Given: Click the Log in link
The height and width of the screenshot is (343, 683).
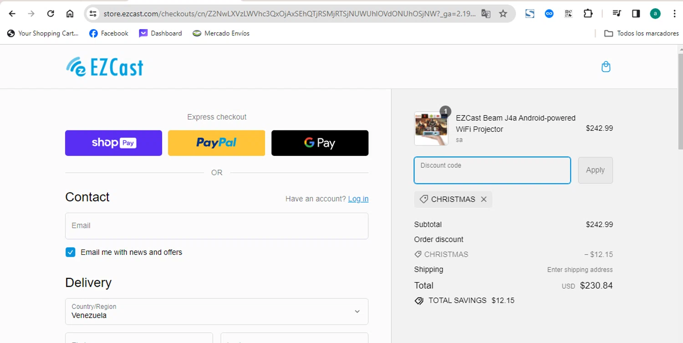Looking at the screenshot, I should coord(358,199).
